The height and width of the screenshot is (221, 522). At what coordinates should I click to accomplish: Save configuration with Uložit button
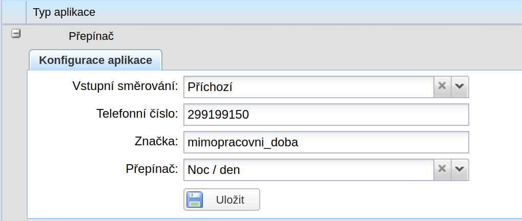click(x=222, y=200)
